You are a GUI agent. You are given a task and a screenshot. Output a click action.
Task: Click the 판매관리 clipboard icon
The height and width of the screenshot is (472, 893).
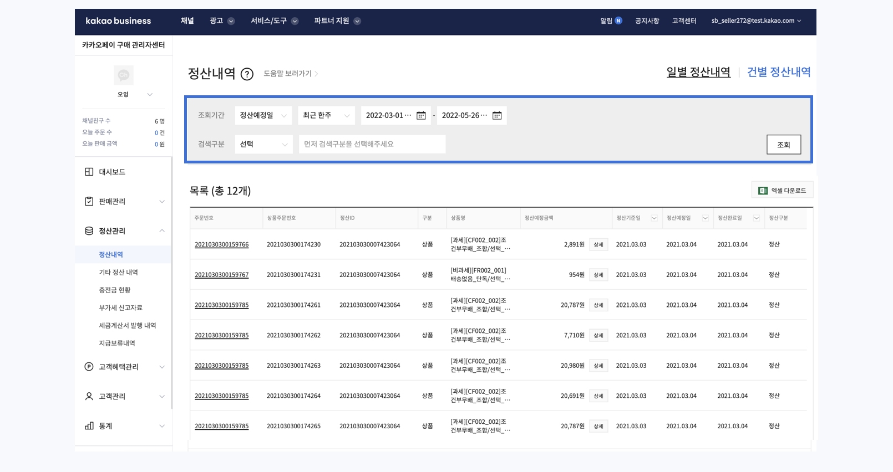tap(89, 201)
